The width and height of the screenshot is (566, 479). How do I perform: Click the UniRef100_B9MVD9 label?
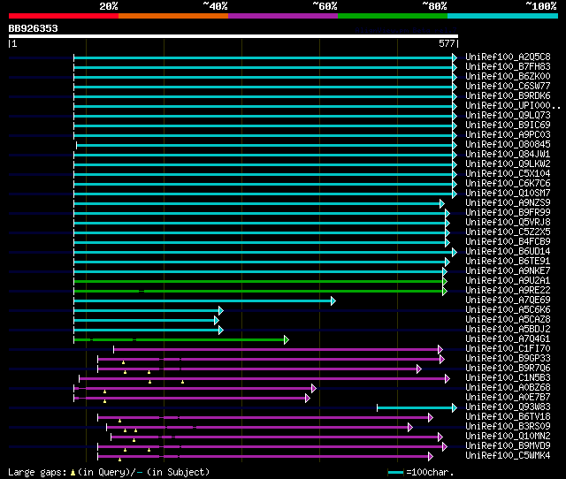click(x=508, y=446)
